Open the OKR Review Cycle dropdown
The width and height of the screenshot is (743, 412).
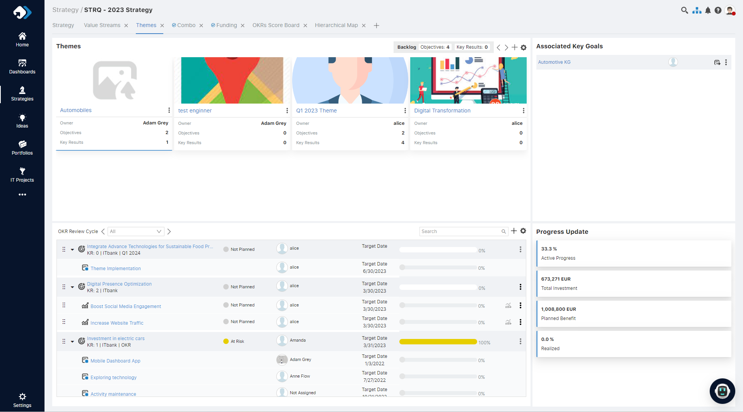pos(136,232)
